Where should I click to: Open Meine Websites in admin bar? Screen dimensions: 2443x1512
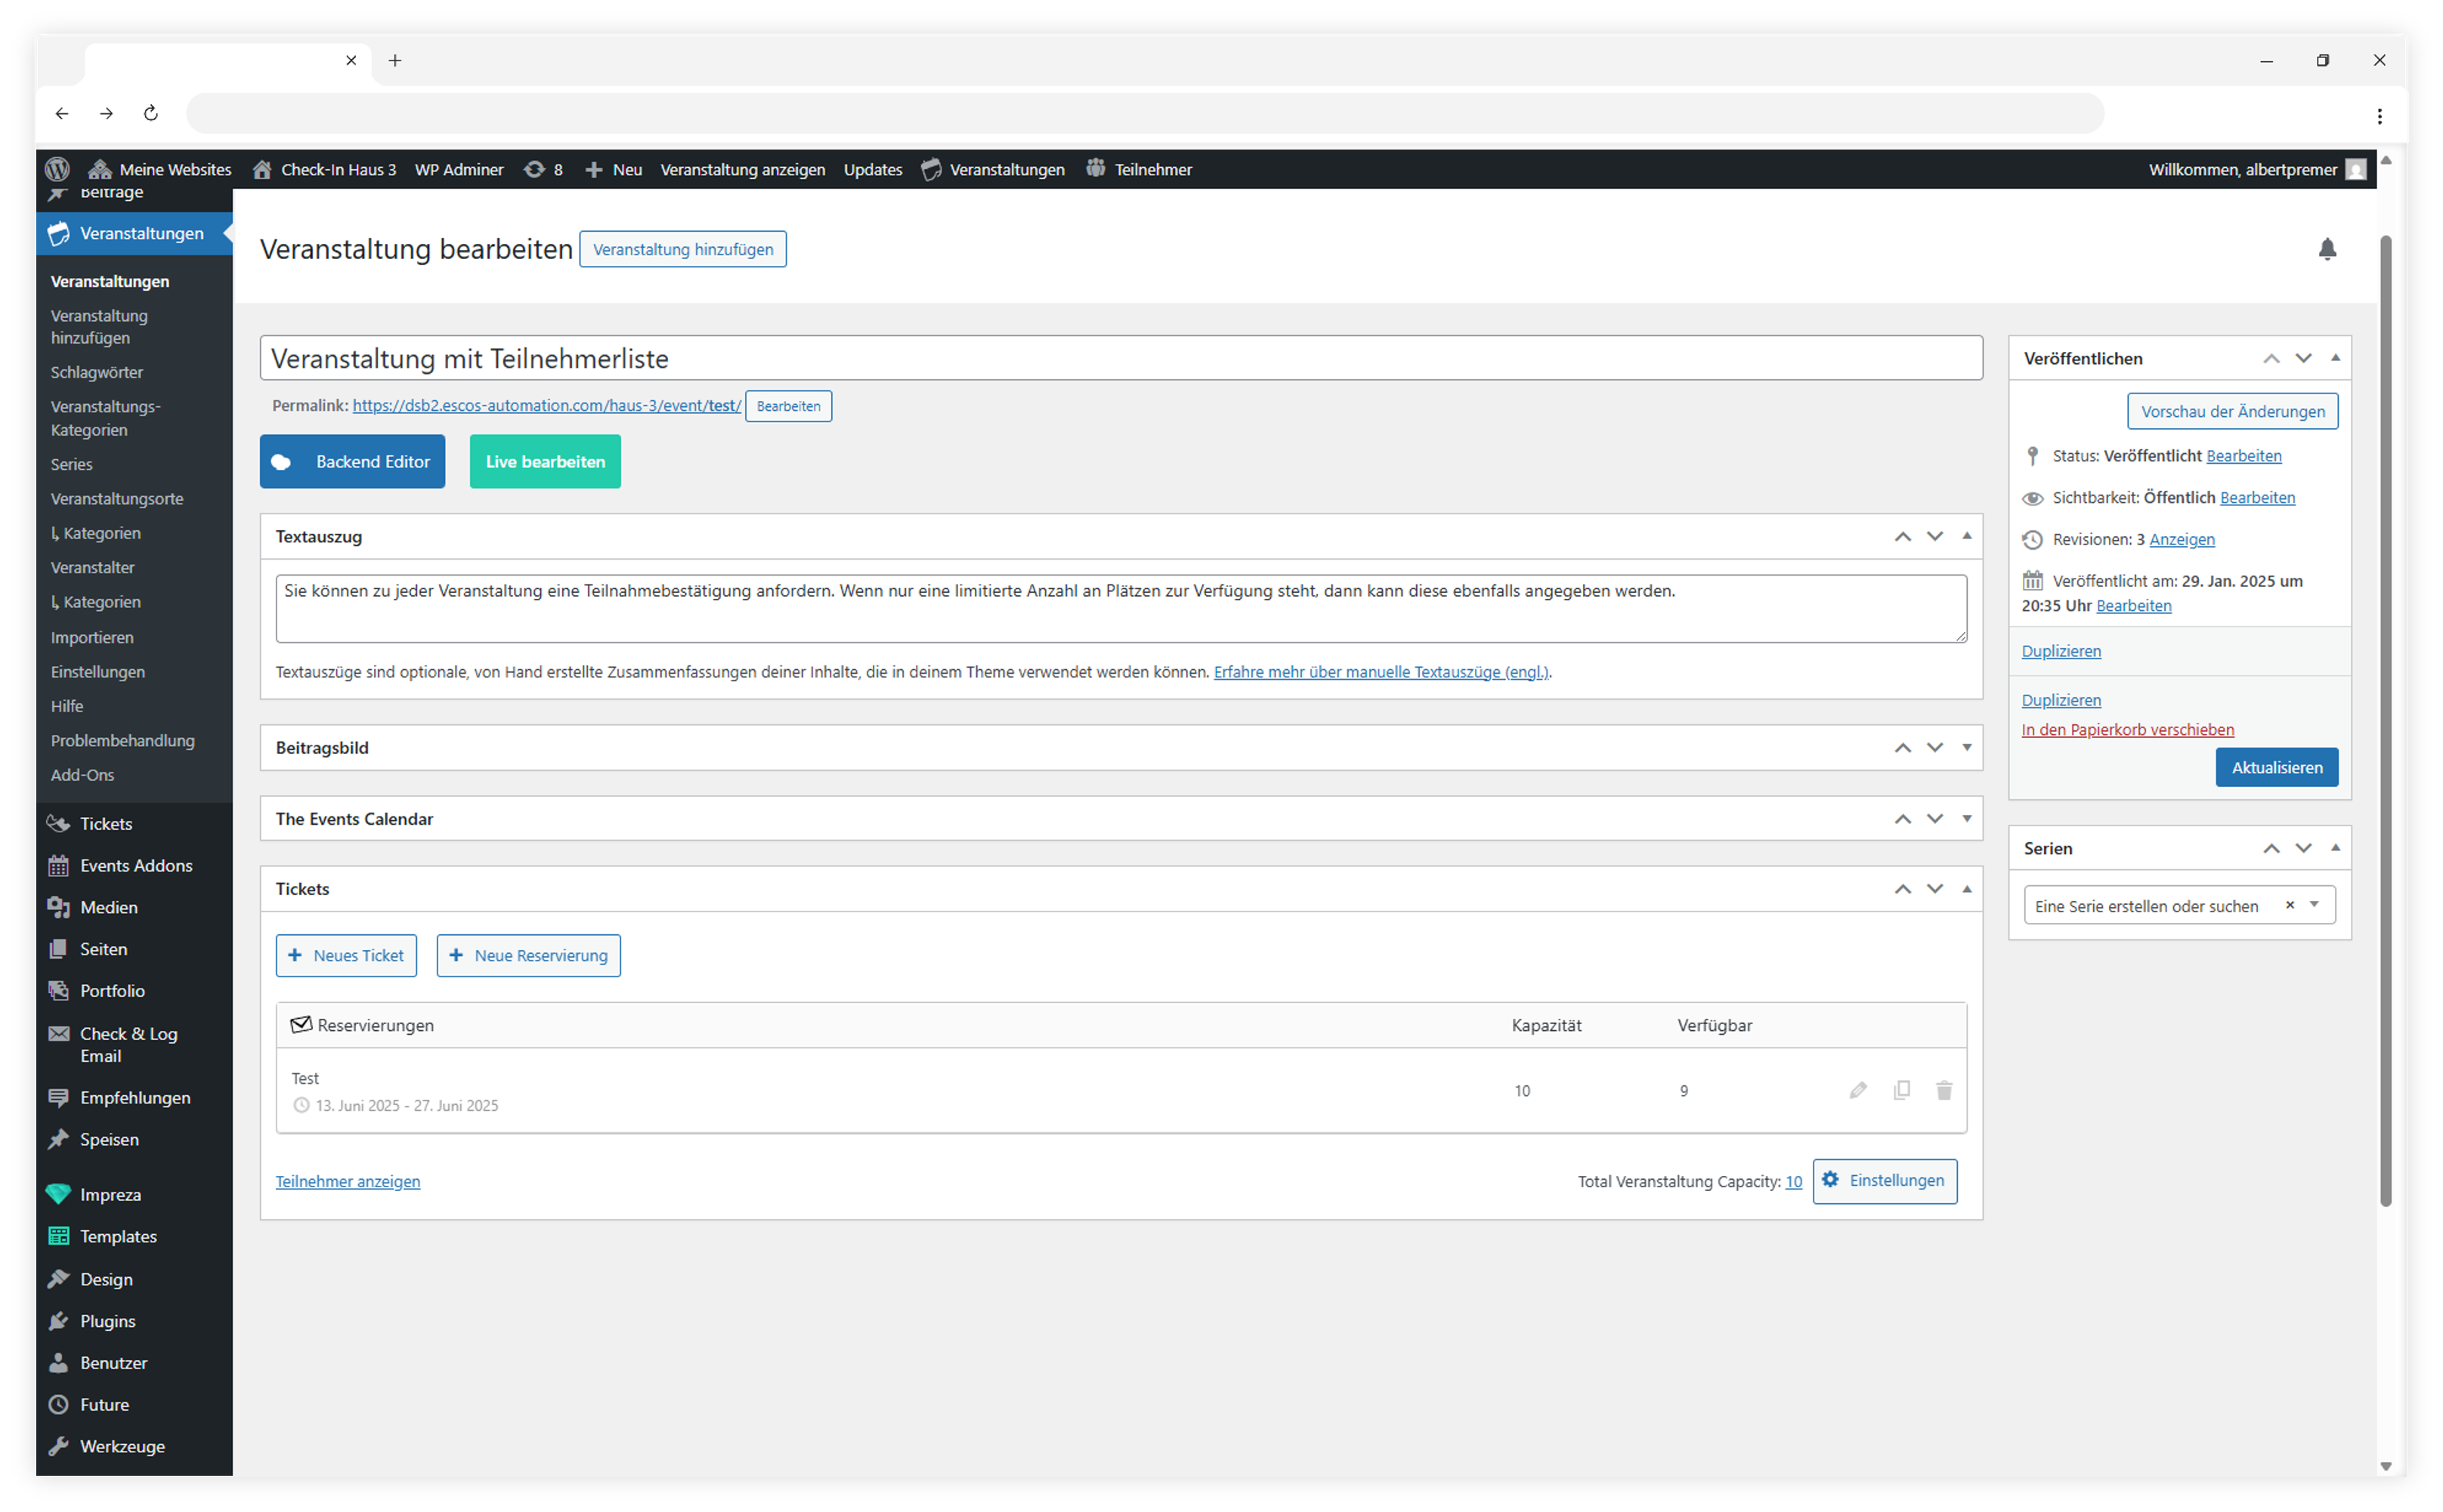pos(160,170)
